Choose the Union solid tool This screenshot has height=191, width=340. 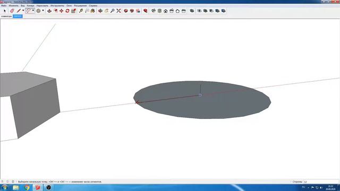206,11
